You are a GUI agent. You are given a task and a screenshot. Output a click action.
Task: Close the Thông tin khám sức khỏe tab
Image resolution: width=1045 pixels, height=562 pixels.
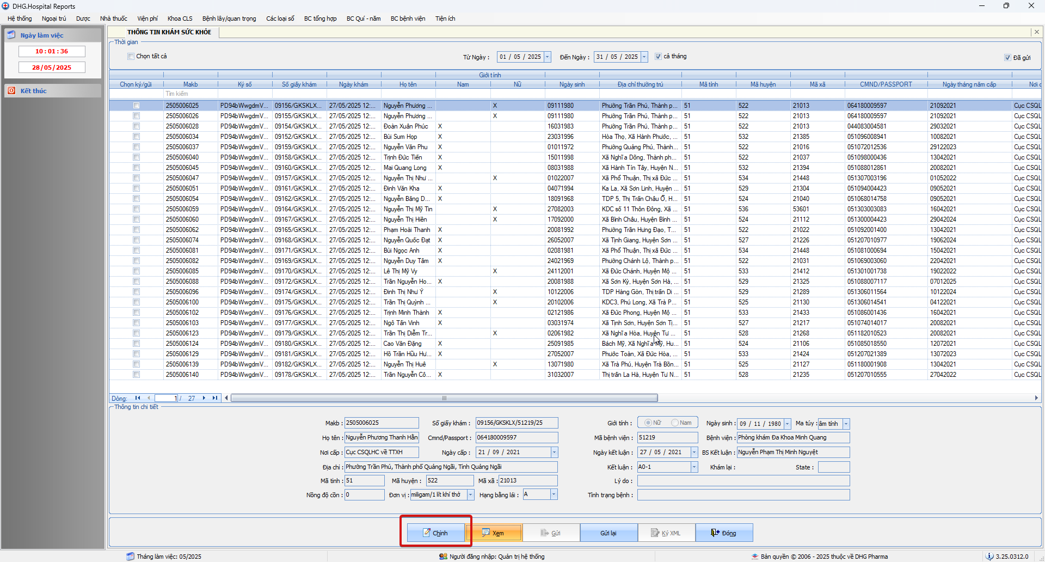1036,32
